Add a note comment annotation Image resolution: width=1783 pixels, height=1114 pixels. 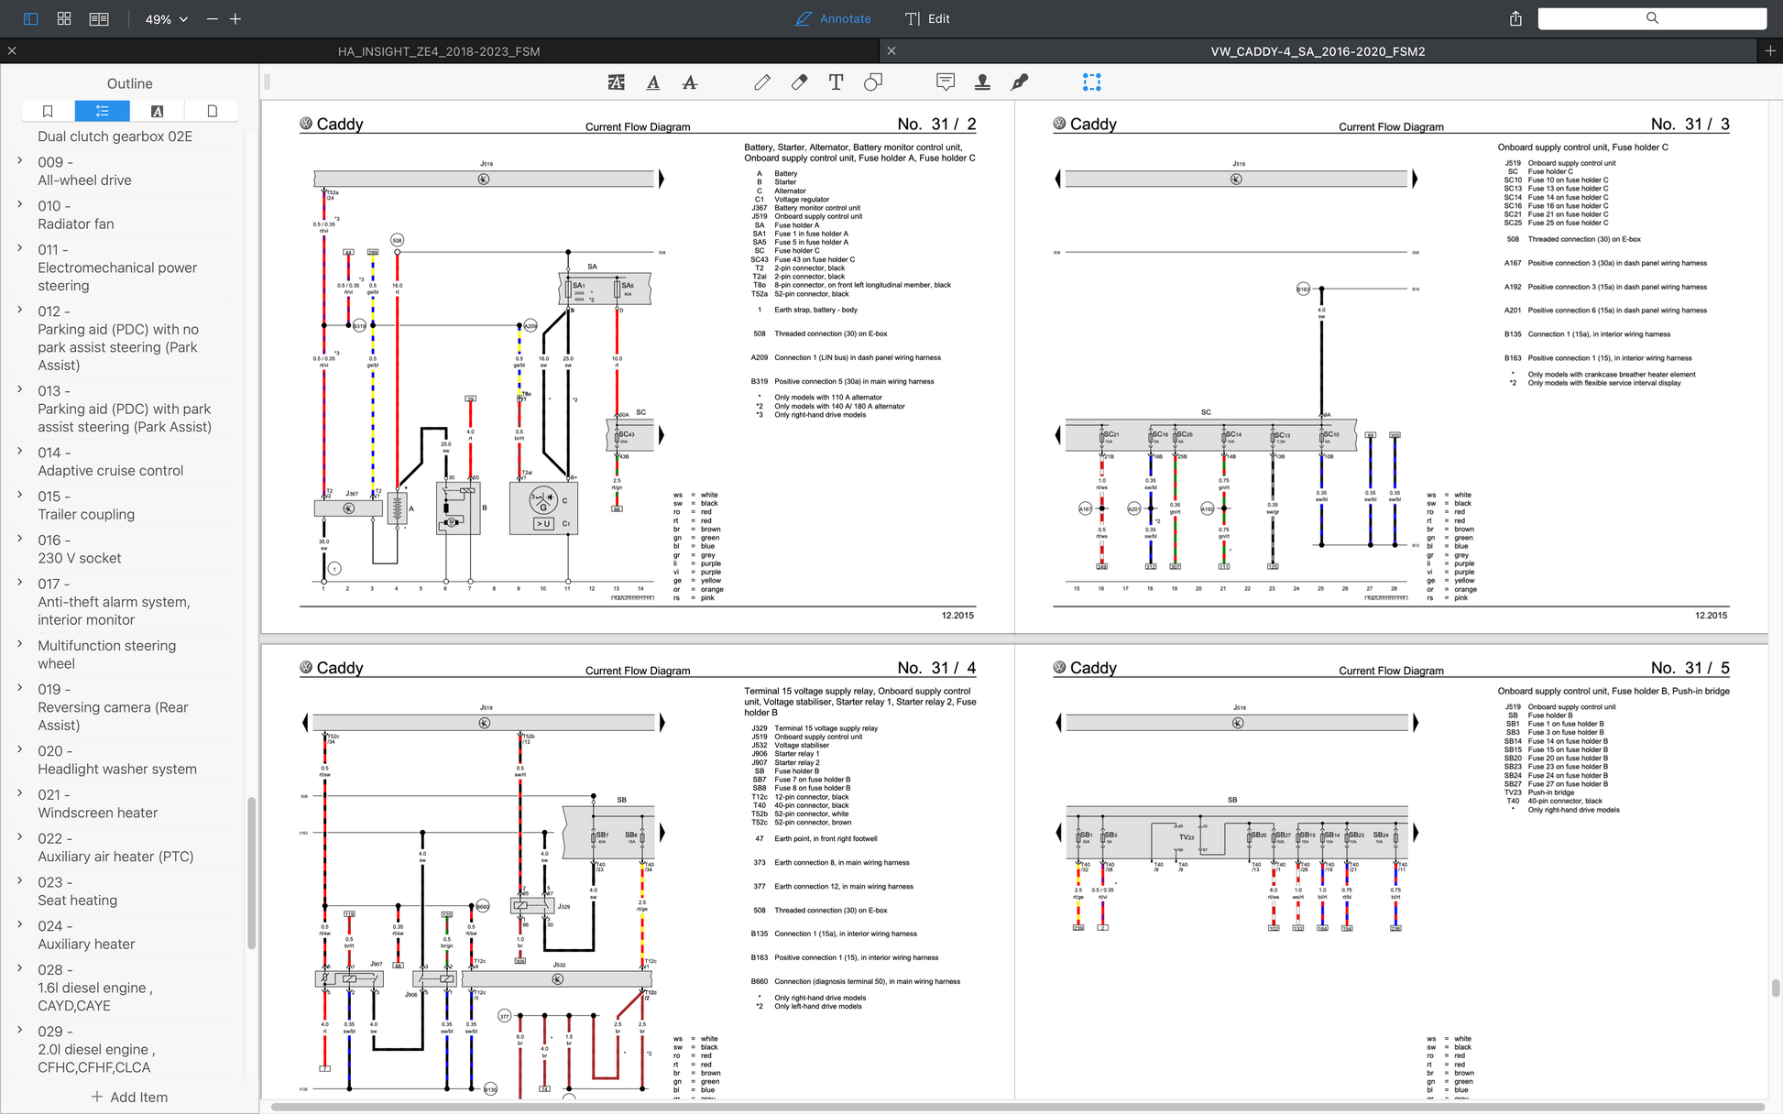tap(946, 82)
